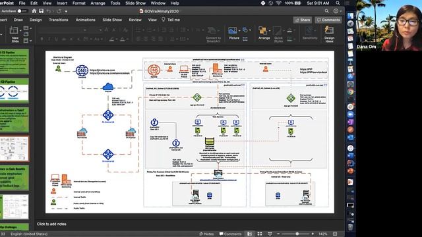Toggle Comments pane in the status bar
This screenshot has height=237, width=422.
(230, 234)
